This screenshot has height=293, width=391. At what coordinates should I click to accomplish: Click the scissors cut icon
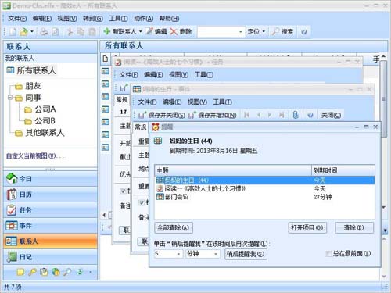70,32
